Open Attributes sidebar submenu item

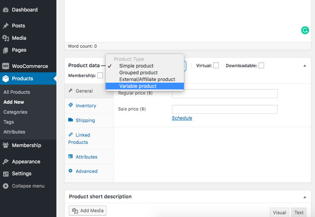(x=14, y=132)
